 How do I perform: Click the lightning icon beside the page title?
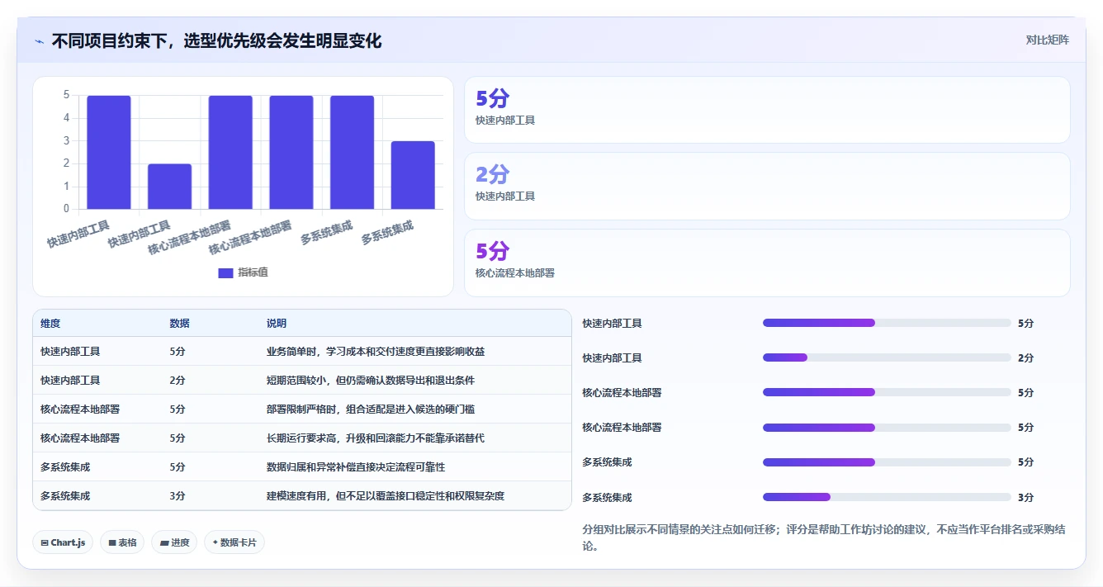pos(40,41)
